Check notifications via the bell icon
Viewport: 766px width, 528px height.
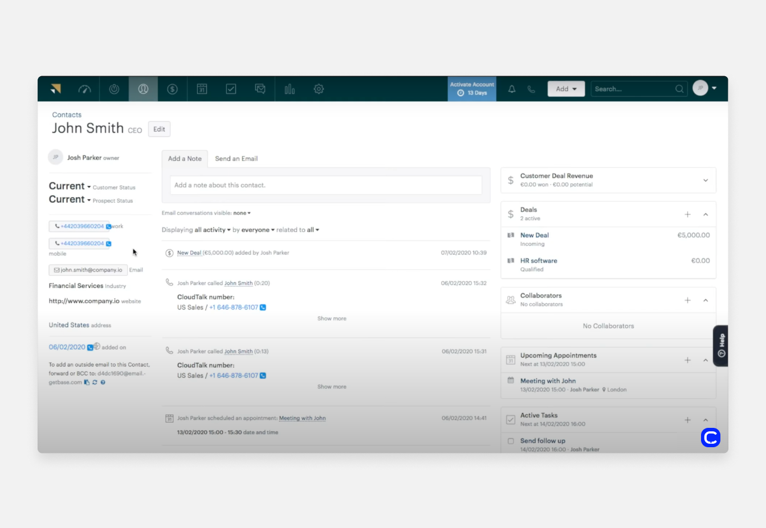tap(511, 89)
